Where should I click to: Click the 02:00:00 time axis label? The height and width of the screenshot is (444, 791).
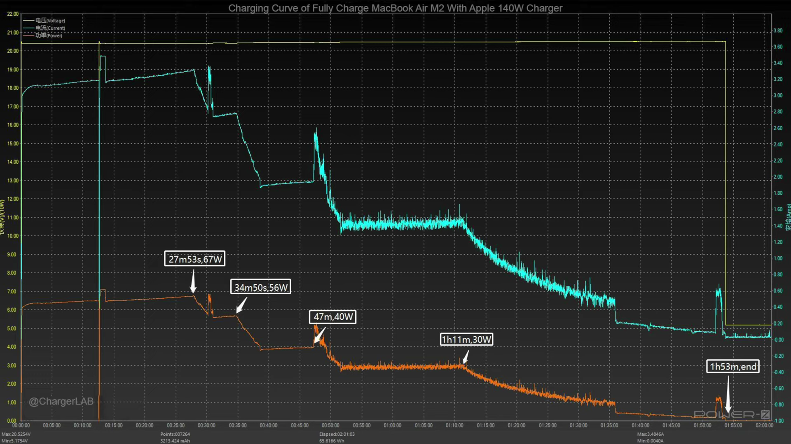(x=765, y=425)
